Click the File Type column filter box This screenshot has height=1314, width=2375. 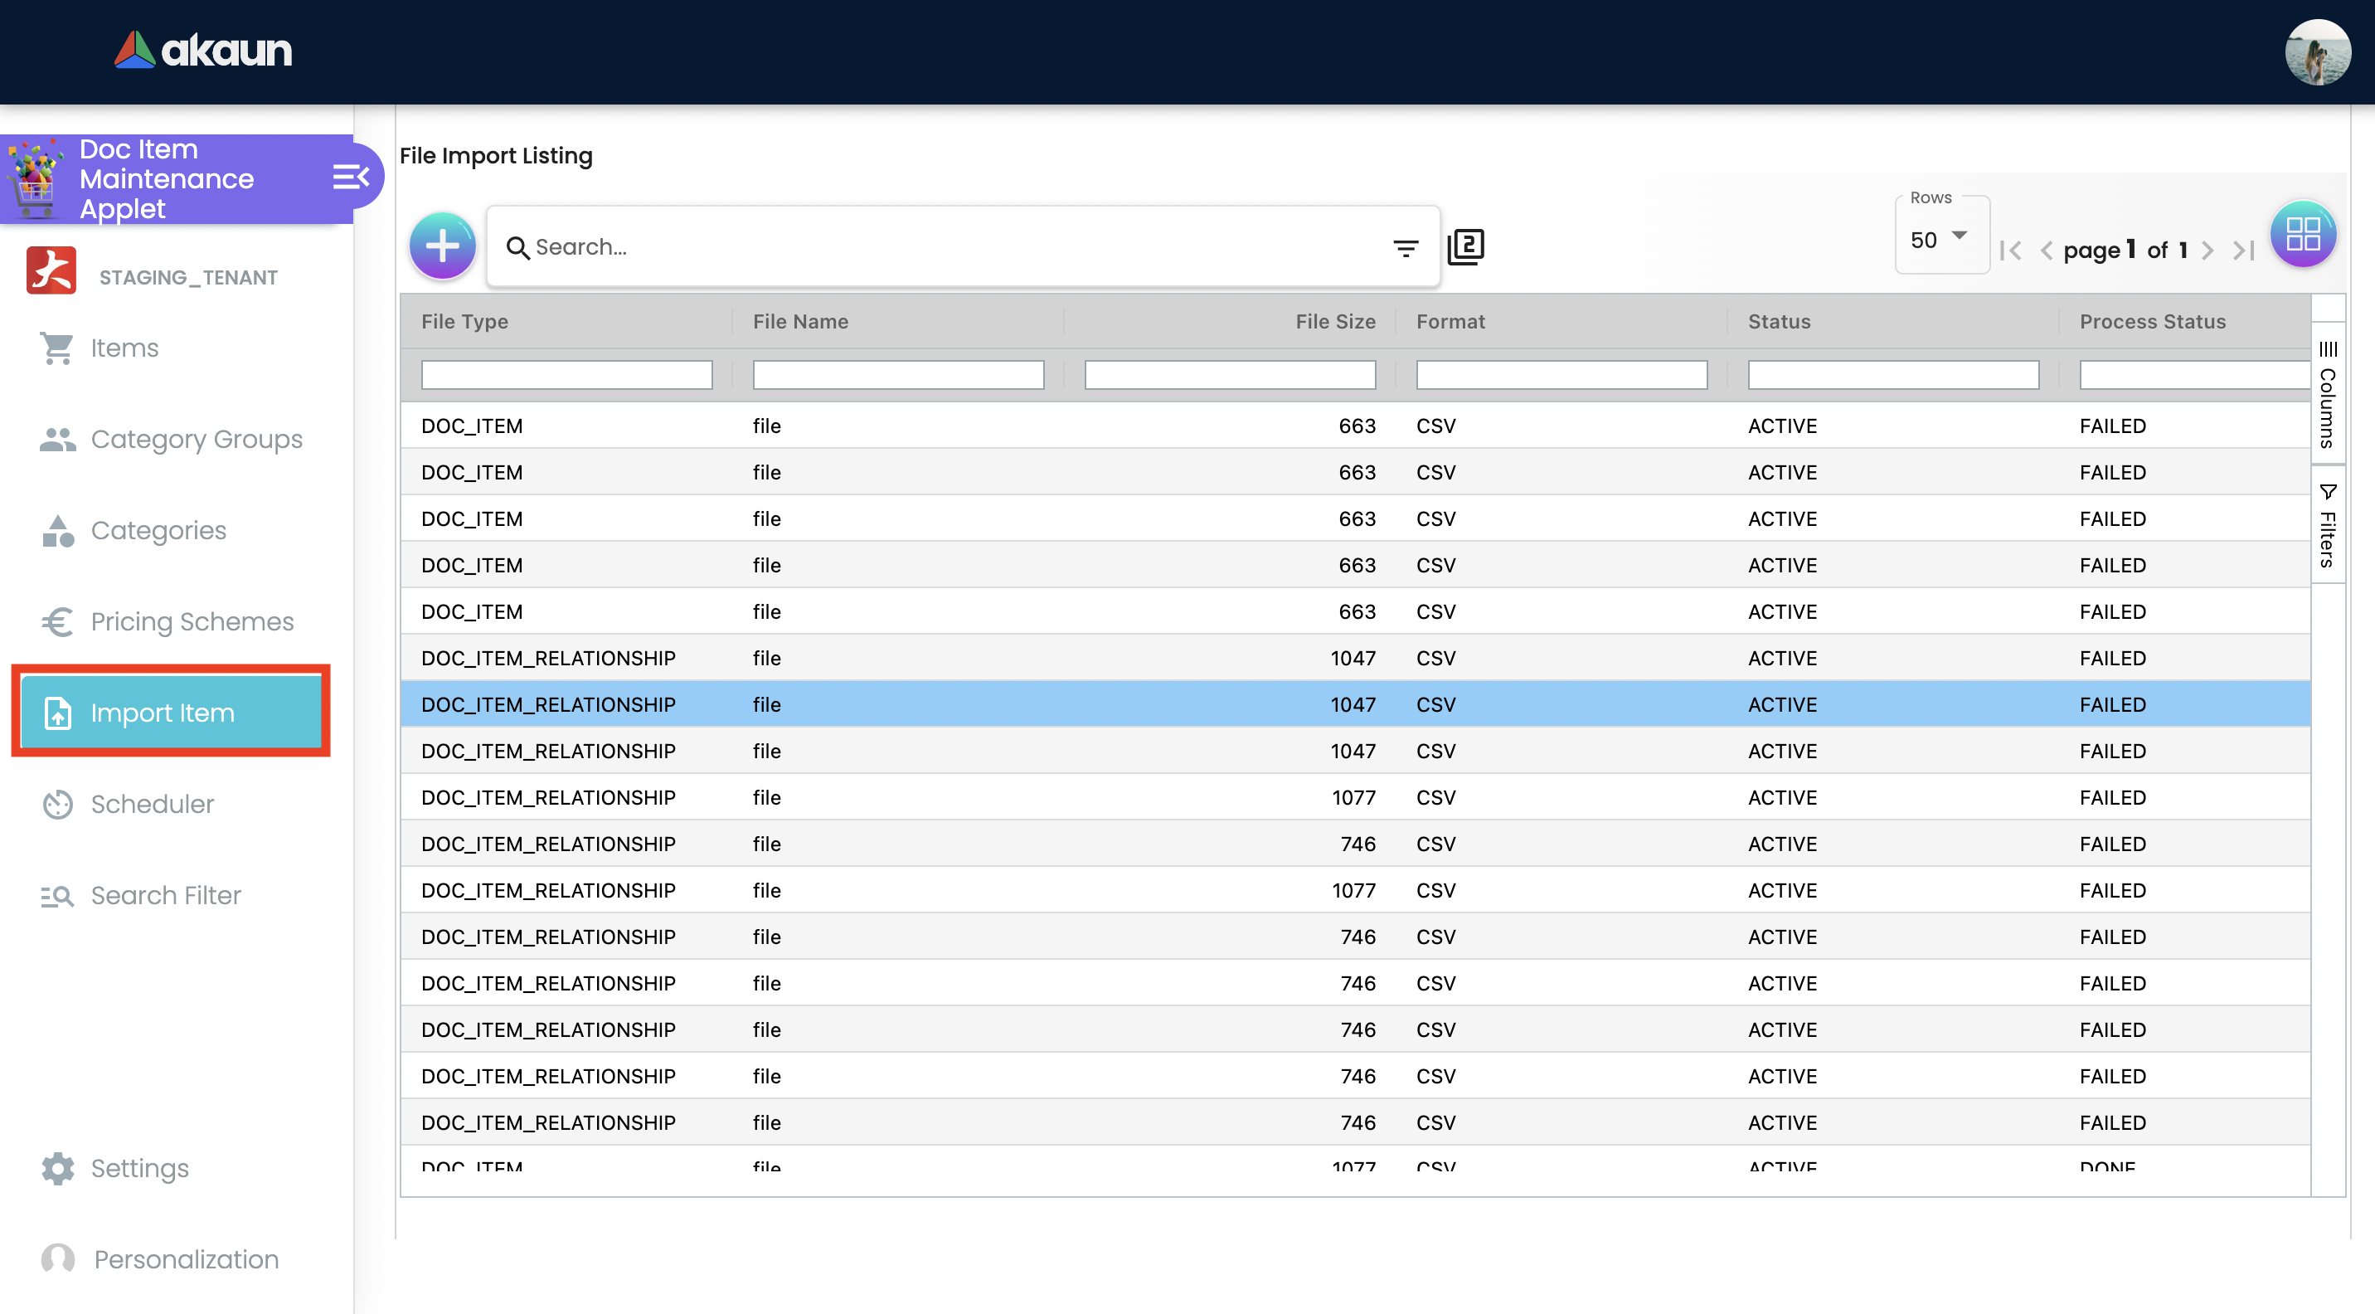(x=566, y=374)
